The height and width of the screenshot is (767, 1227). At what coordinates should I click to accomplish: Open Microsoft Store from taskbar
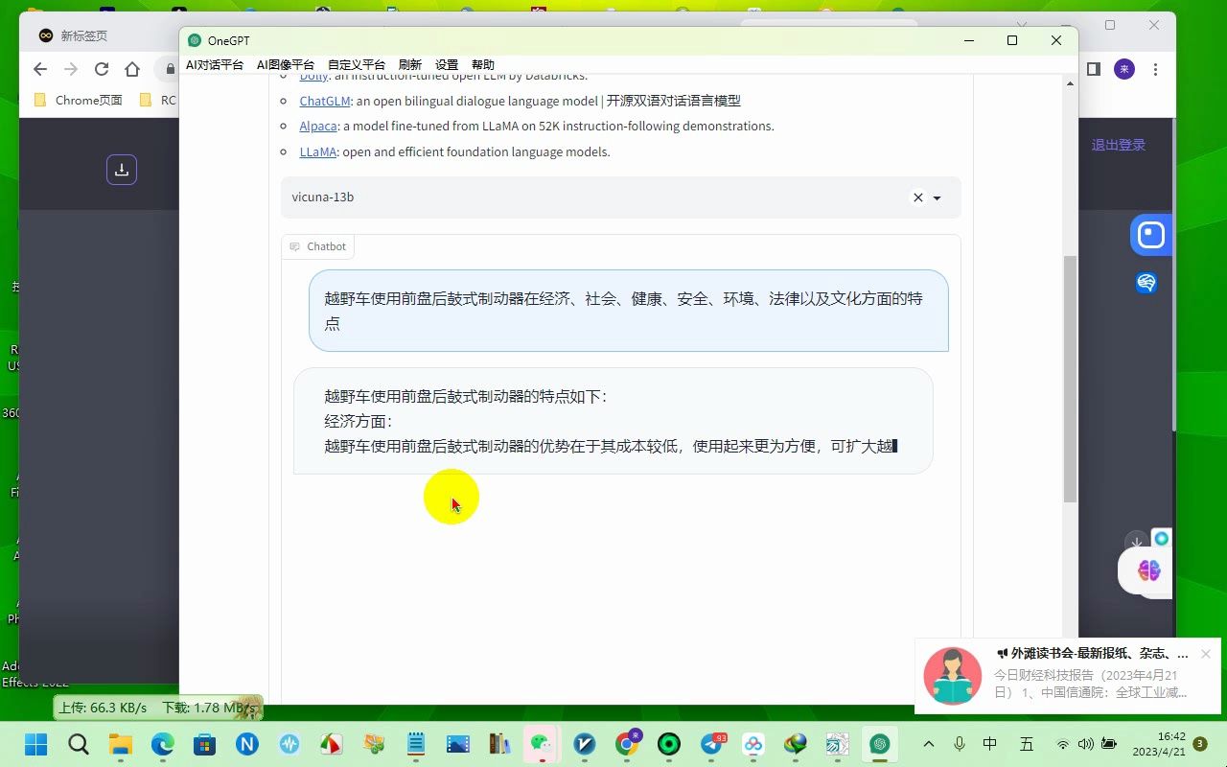(x=204, y=744)
